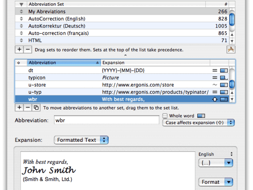Click the set list scrollbar thumb
Screen dimensions: 253x190
click(232, 19)
